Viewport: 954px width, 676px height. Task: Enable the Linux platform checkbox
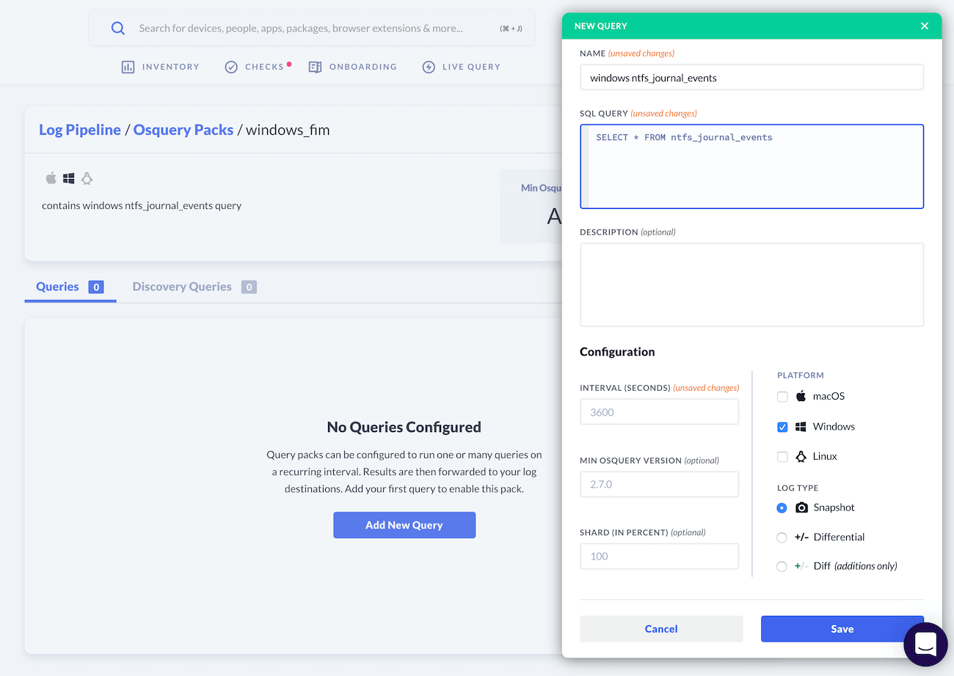pyautogui.click(x=782, y=456)
